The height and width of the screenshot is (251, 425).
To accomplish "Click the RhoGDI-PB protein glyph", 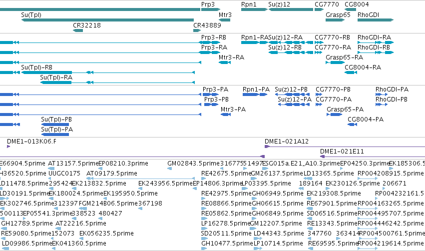I will point(382,104).
